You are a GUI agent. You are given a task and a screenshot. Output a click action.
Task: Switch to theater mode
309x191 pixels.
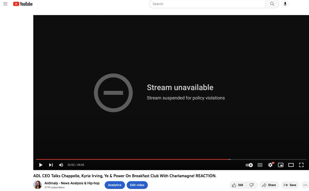click(291, 165)
